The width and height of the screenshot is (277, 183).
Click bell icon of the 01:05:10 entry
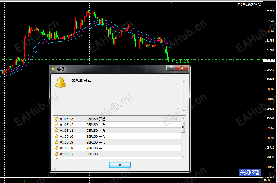coord(57,136)
